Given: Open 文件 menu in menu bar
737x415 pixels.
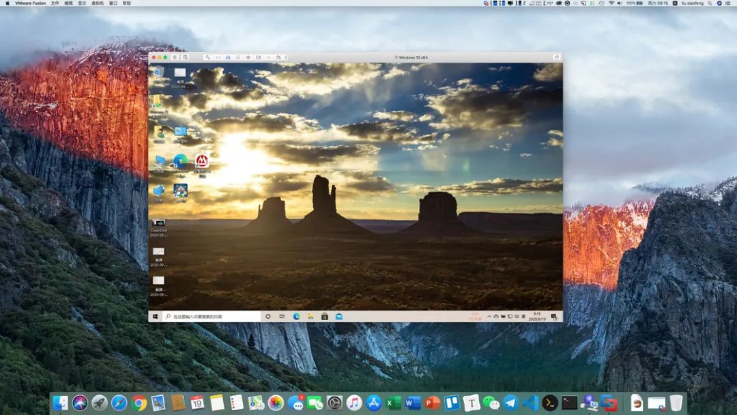Looking at the screenshot, I should 55,3.
